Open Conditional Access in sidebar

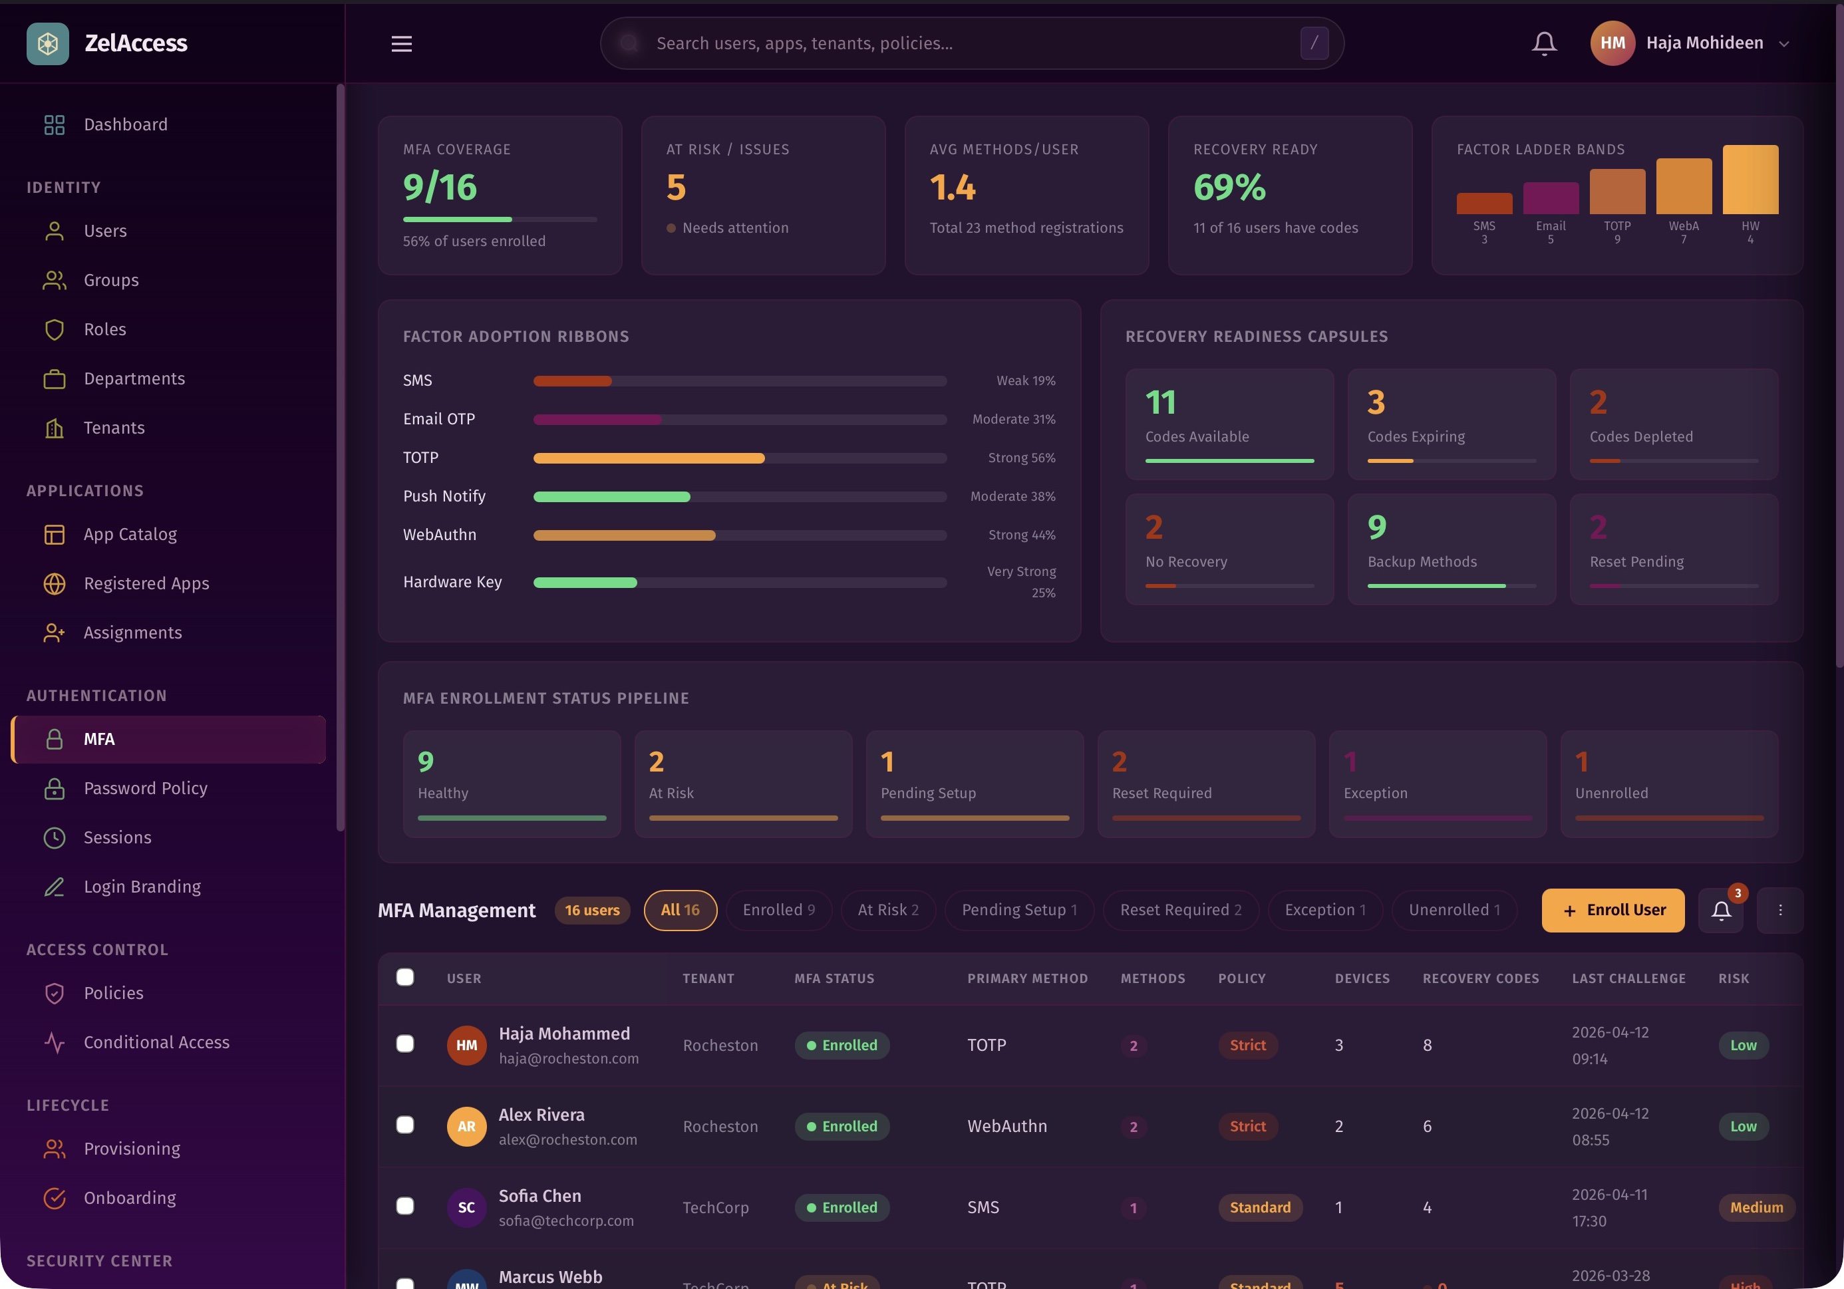[156, 1042]
